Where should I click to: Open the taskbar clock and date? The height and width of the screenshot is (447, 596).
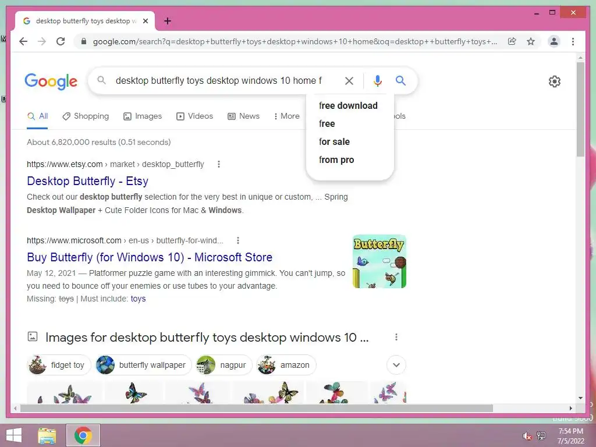[570, 436]
